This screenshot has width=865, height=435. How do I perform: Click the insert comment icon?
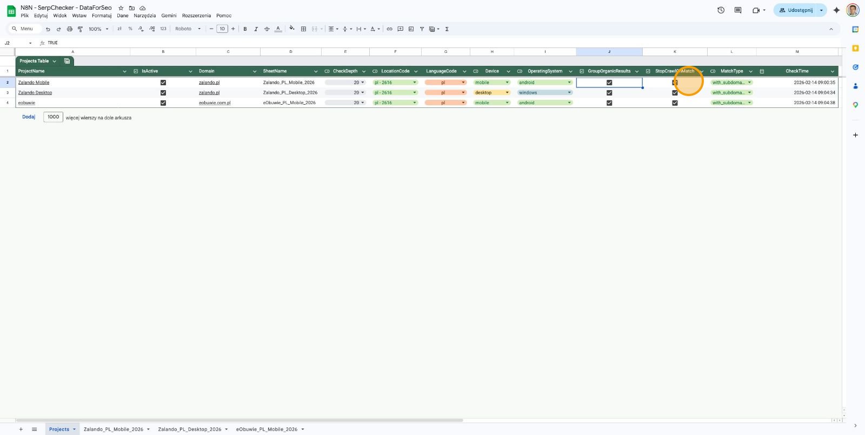400,29
